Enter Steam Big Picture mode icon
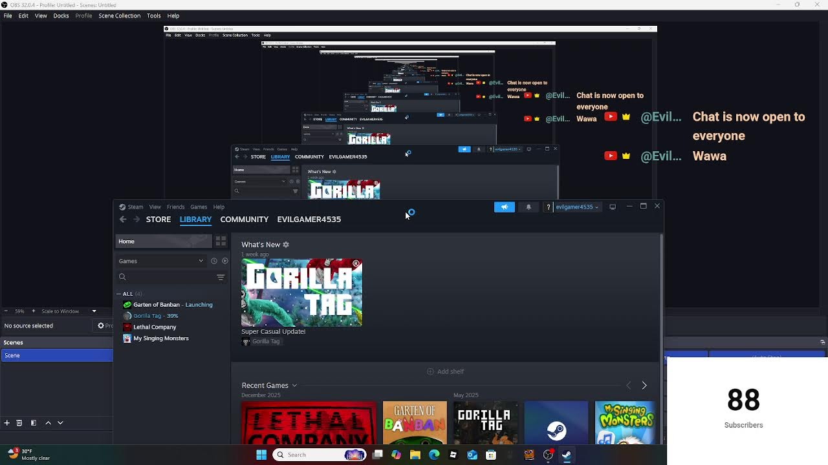828x465 pixels. [613, 207]
